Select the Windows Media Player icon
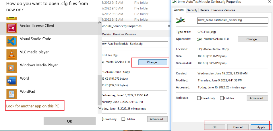The width and height of the screenshot is (273, 131). click(12, 68)
